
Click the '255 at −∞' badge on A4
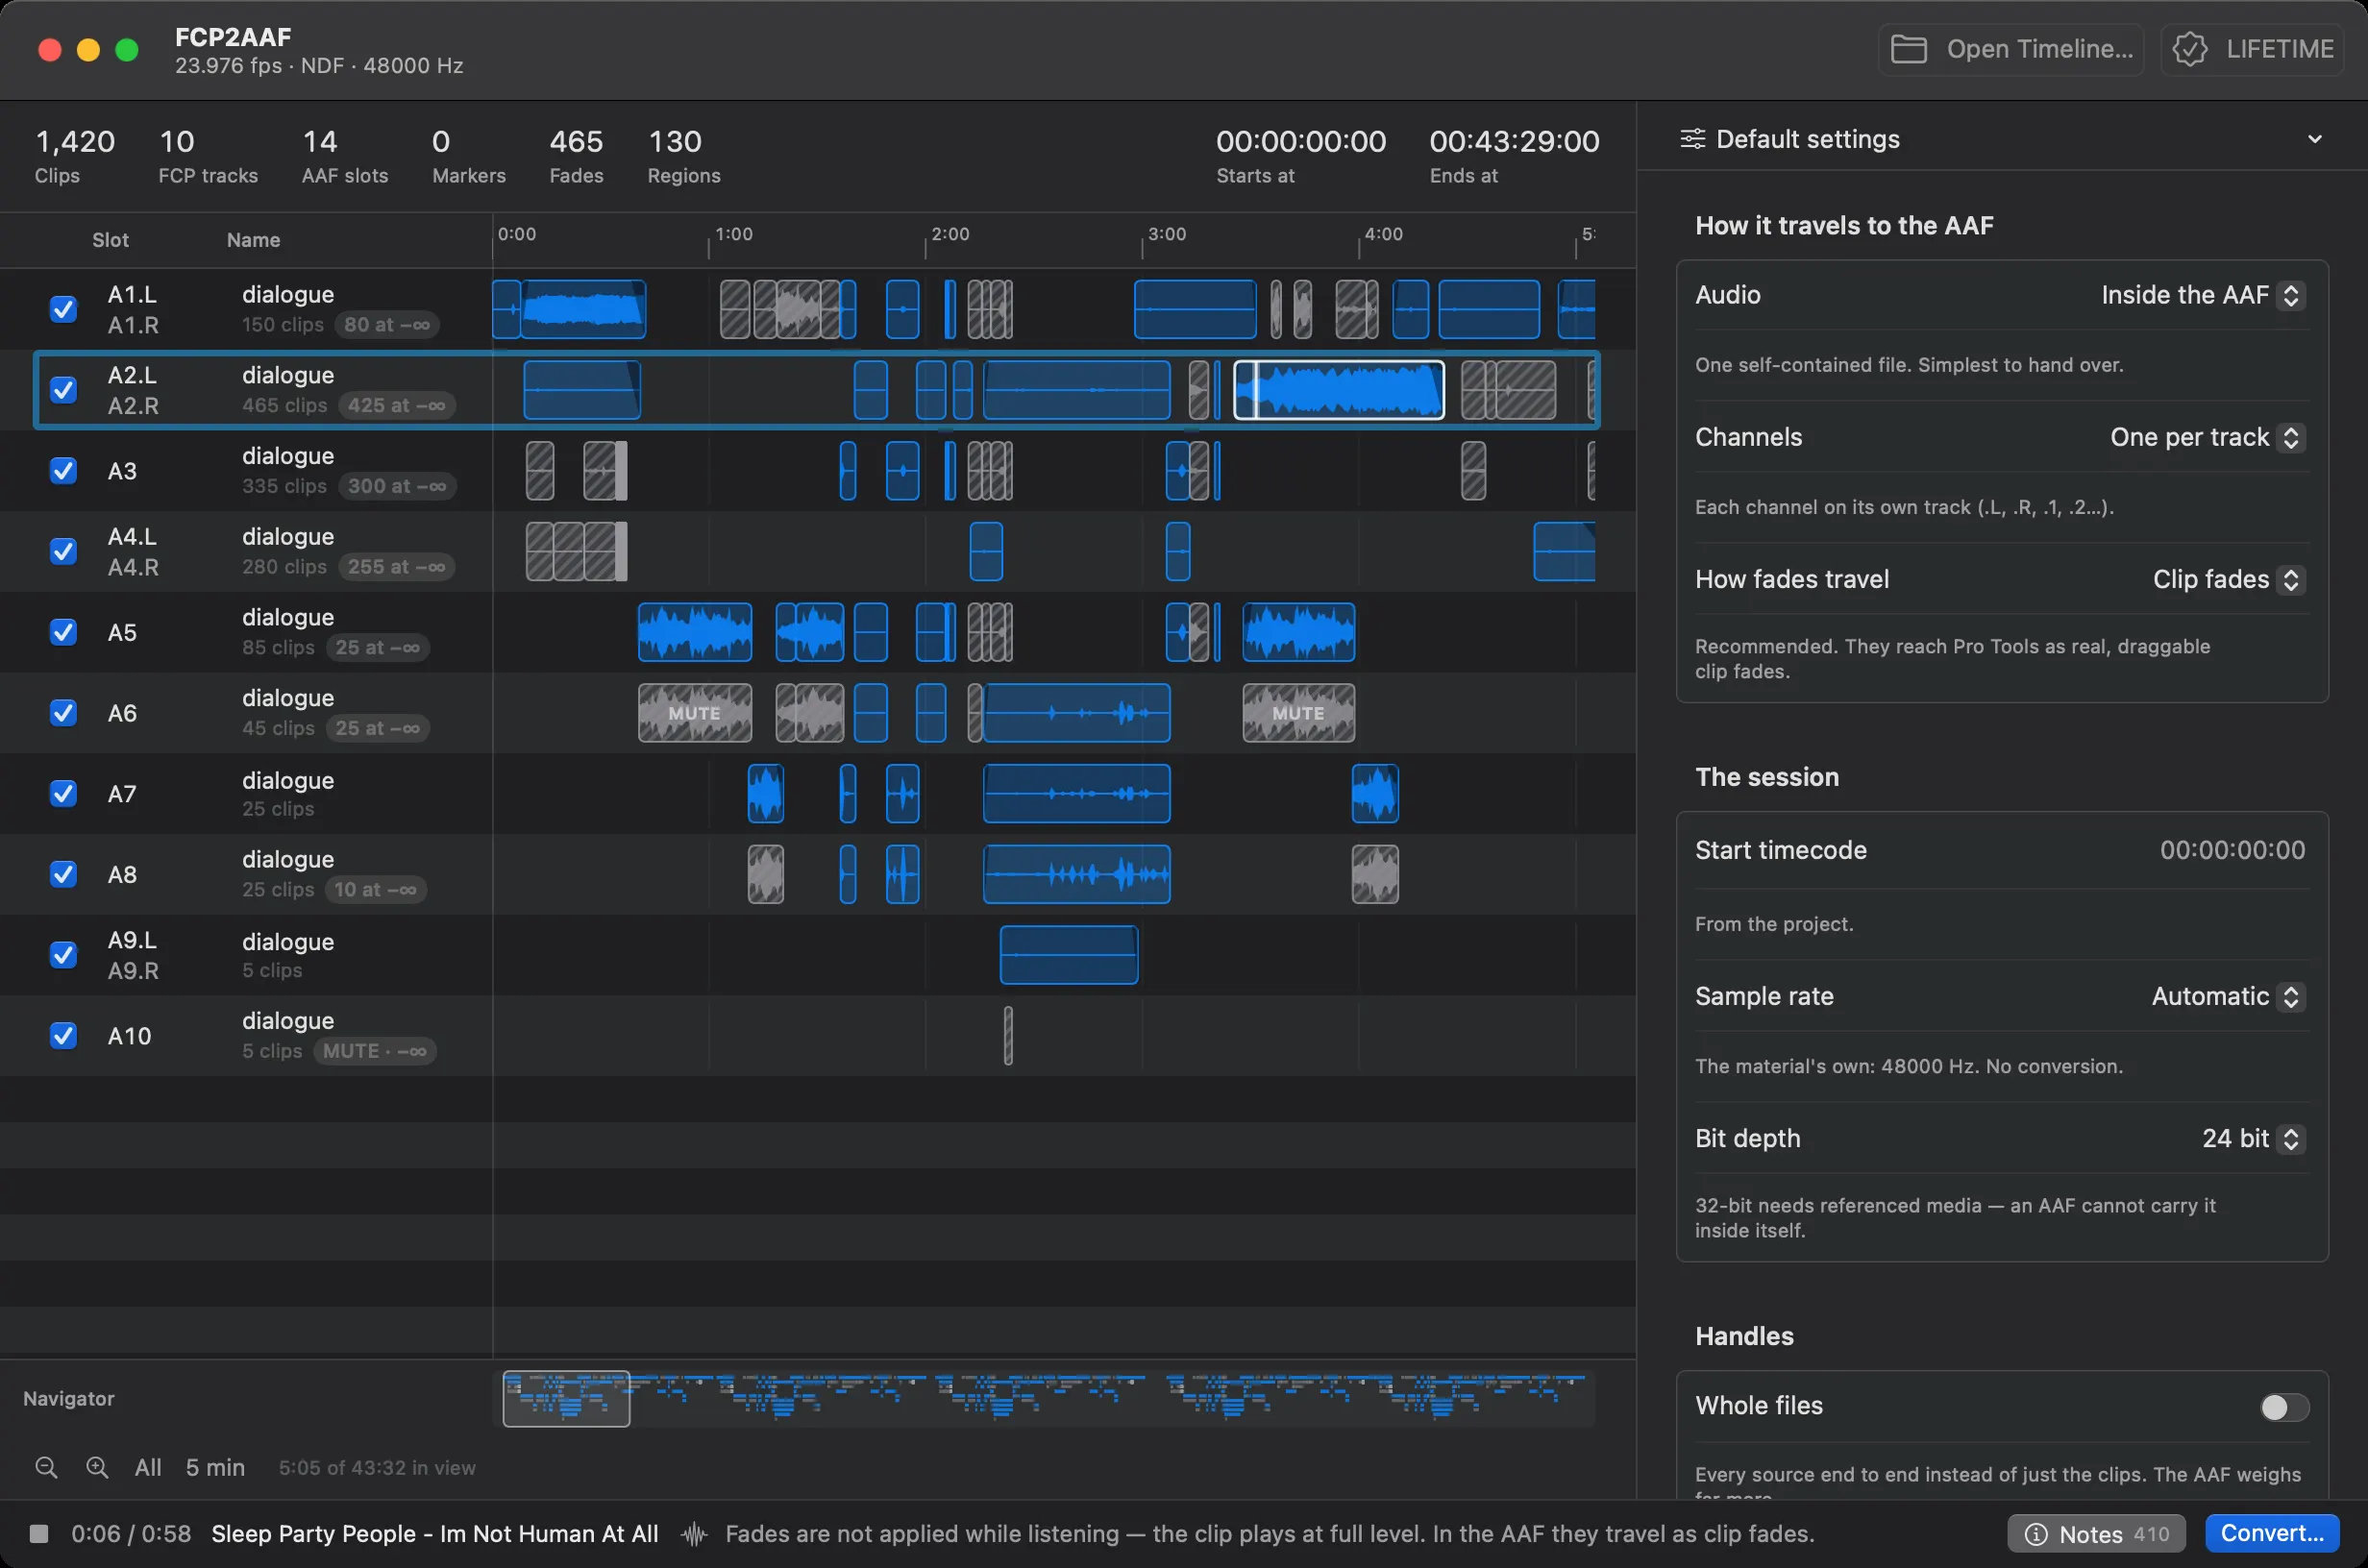pos(397,567)
